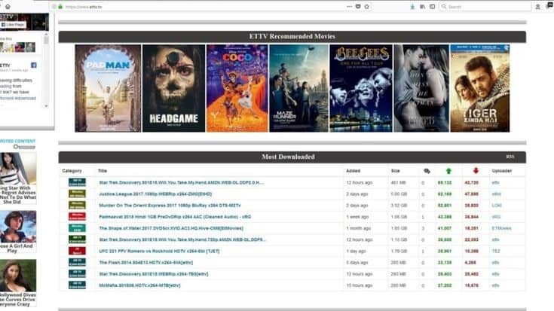
Task: Click the Title column header
Action: tap(103, 171)
